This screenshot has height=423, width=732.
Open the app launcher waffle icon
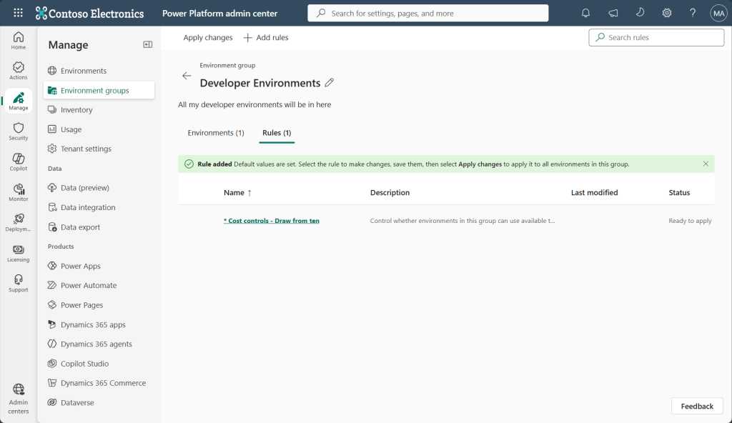pyautogui.click(x=18, y=13)
